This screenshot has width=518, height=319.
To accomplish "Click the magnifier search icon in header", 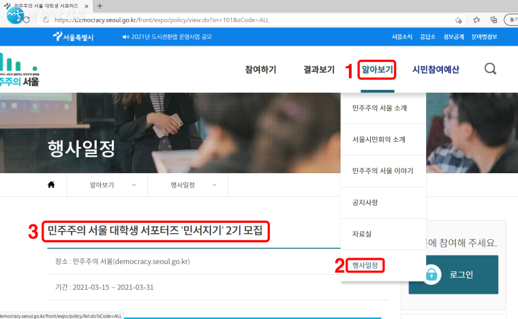I will [490, 69].
